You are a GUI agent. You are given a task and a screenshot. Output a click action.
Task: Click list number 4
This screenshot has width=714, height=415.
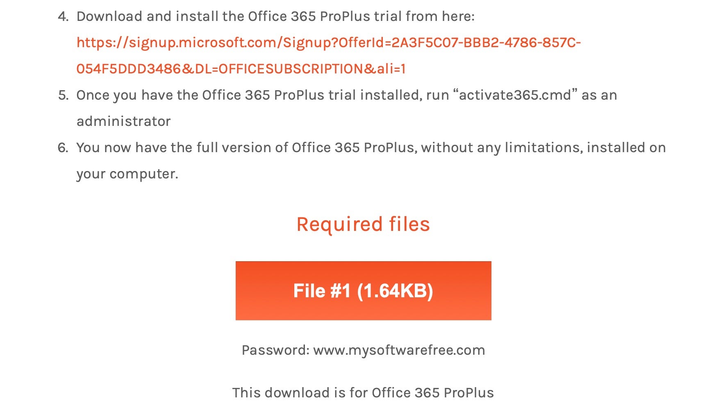coord(63,16)
